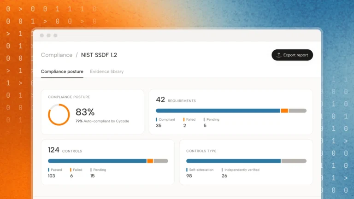Viewport: 354px width, 199px height.
Task: Click the orange compliance posture ring chart
Action: click(59, 115)
